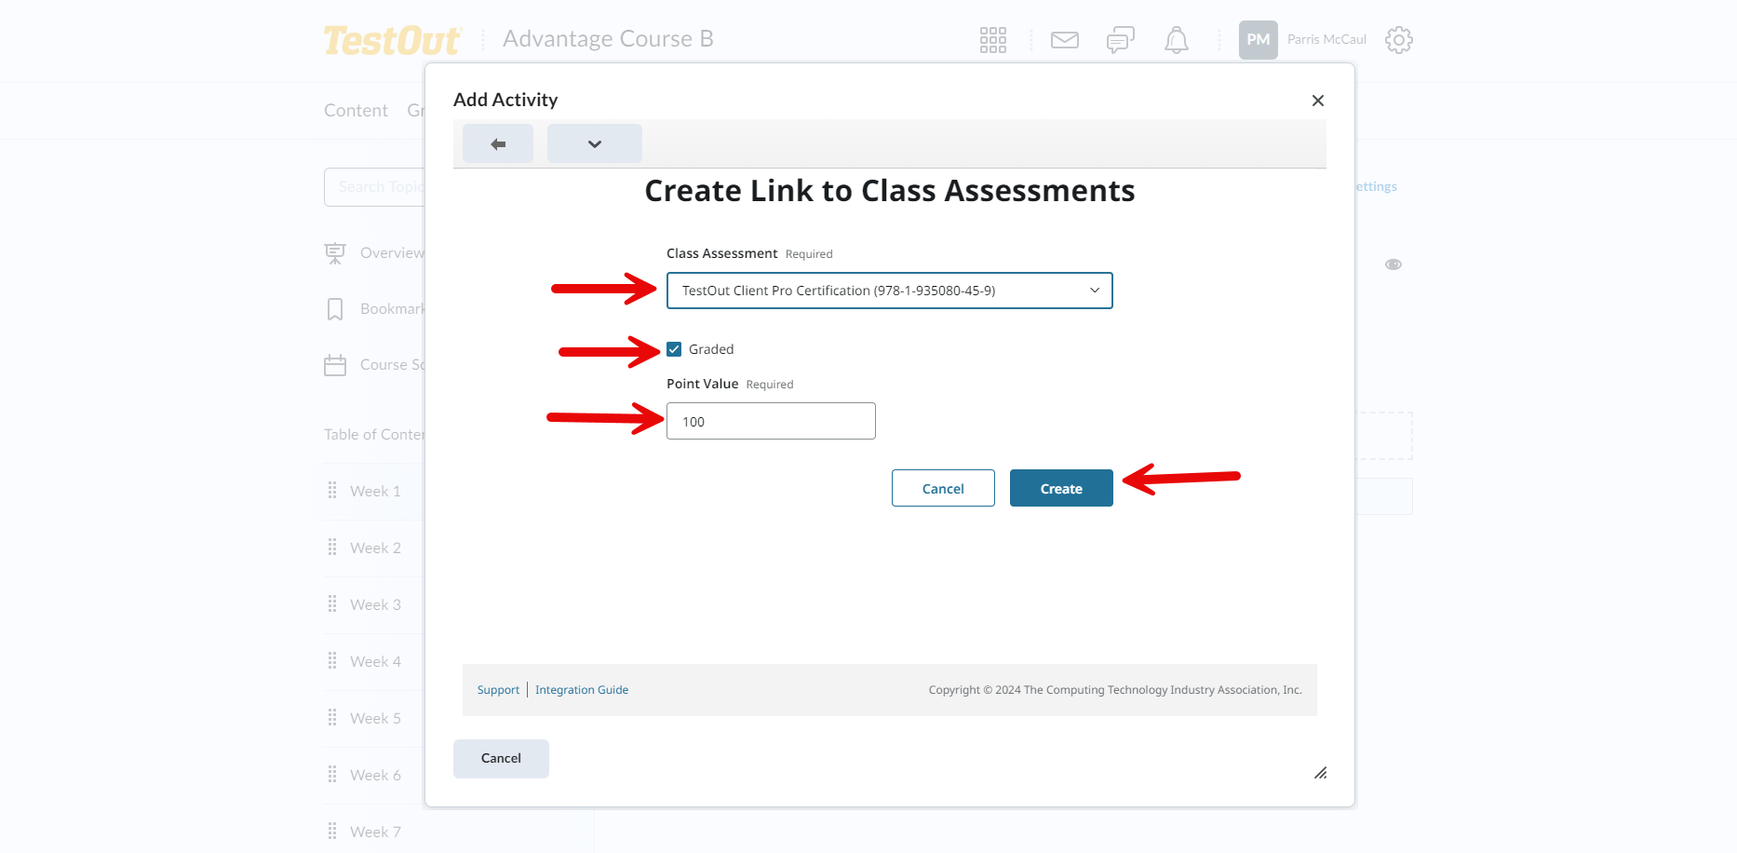Viewport: 1737px width, 853px height.
Task: Uncheck the Graded checkbox
Action: (x=673, y=348)
